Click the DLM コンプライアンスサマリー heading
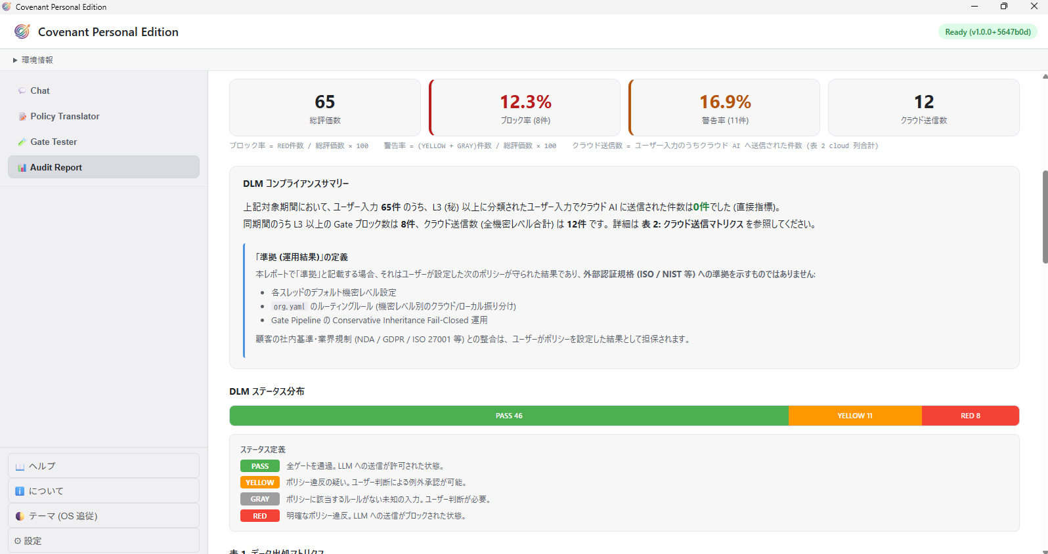 (x=296, y=184)
